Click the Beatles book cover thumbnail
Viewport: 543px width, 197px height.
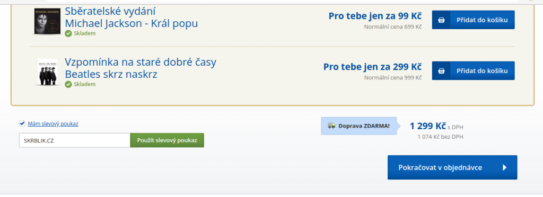coord(47,72)
